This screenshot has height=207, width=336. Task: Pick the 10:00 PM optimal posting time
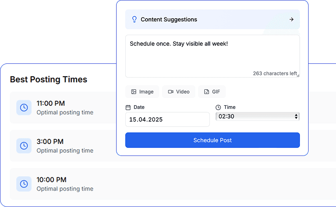[x=65, y=184]
